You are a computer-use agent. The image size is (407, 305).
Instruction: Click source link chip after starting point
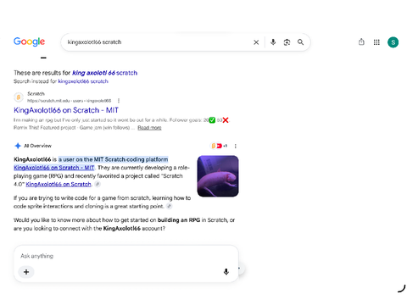click(169, 206)
